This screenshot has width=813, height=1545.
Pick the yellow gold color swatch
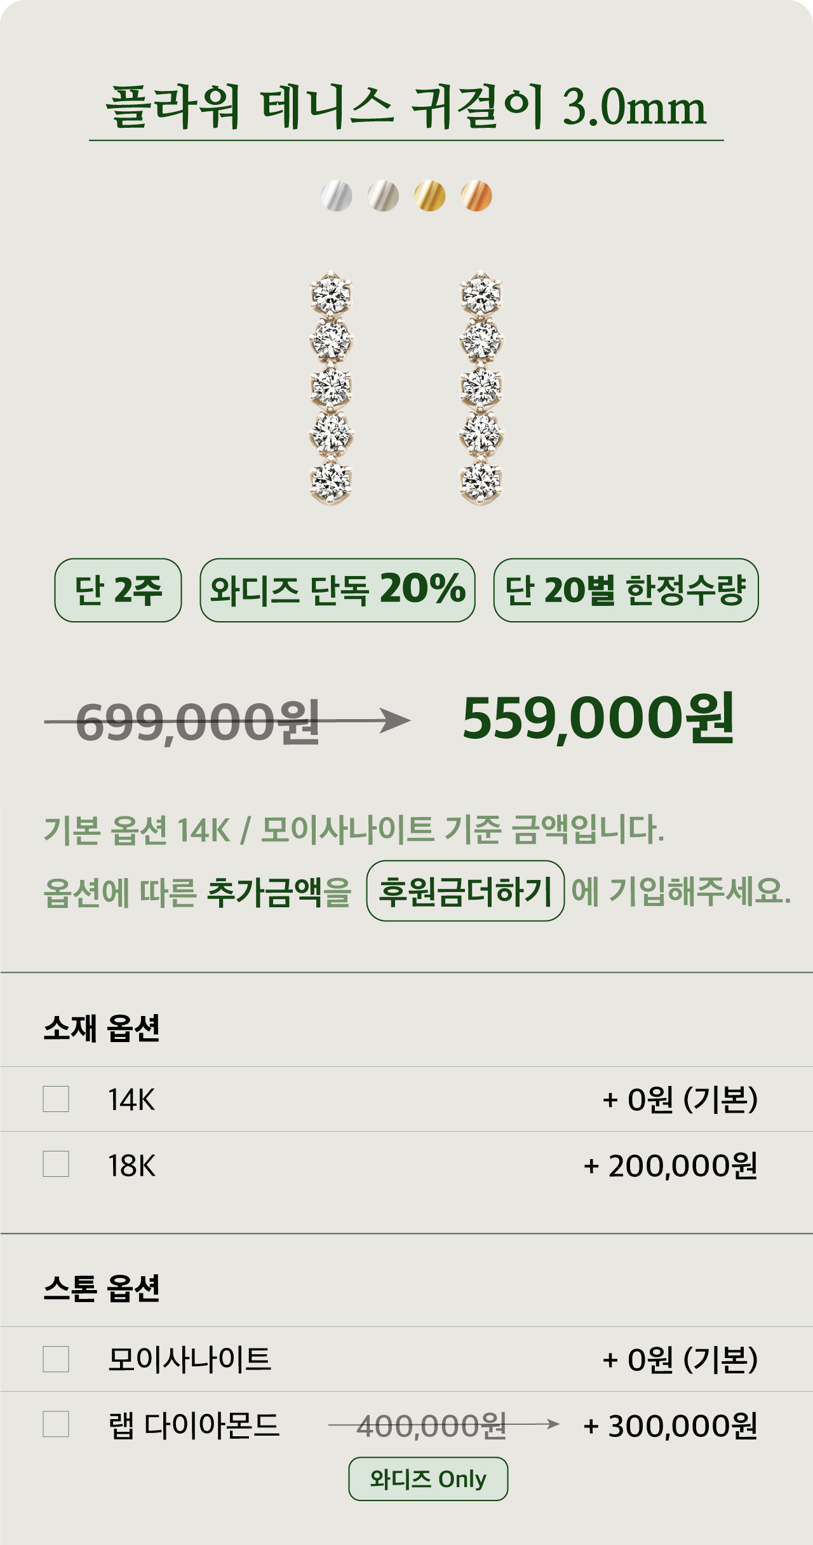(430, 196)
